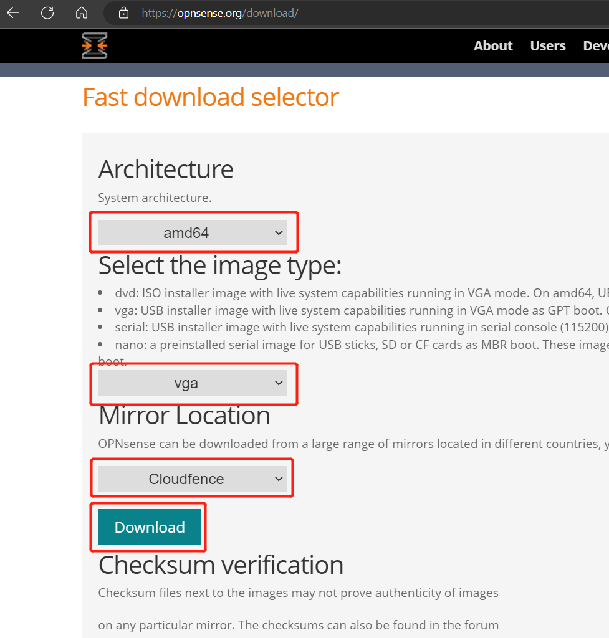Click the Checksum verification heading
609x638 pixels.
221,565
